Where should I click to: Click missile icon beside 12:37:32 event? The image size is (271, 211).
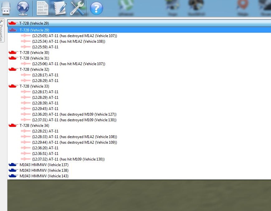click(x=26, y=159)
